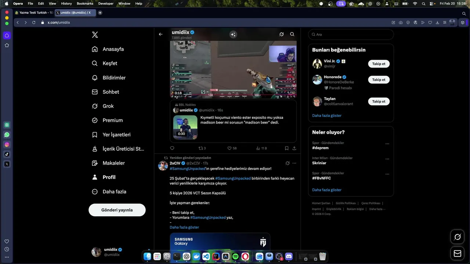Follow Taylan with Takip et
Viewport: 470px width, 264px height.
(379, 101)
